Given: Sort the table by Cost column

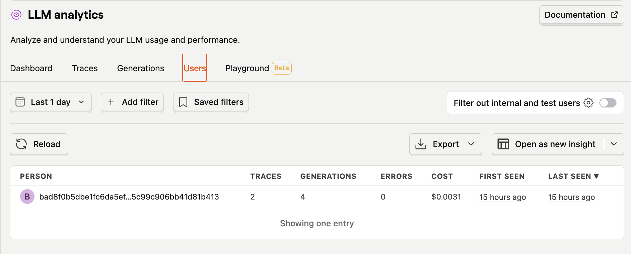Looking at the screenshot, I should 442,176.
